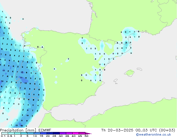Pick the 15–20 mm blue legend swatch
Image resolution: width=177 pixels, height=137 pixels.
tap(43, 133)
